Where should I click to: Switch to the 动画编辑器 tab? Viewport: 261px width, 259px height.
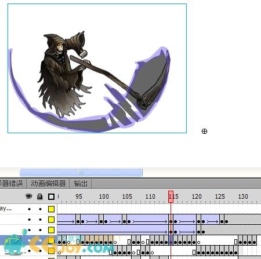pyautogui.click(x=48, y=184)
